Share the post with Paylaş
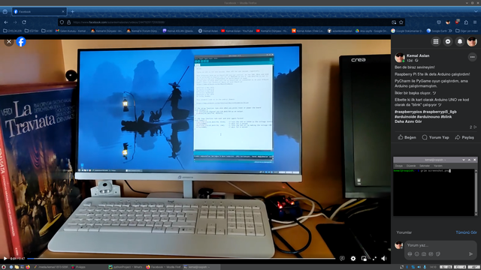Screen dimensions: 481x270 [464, 137]
